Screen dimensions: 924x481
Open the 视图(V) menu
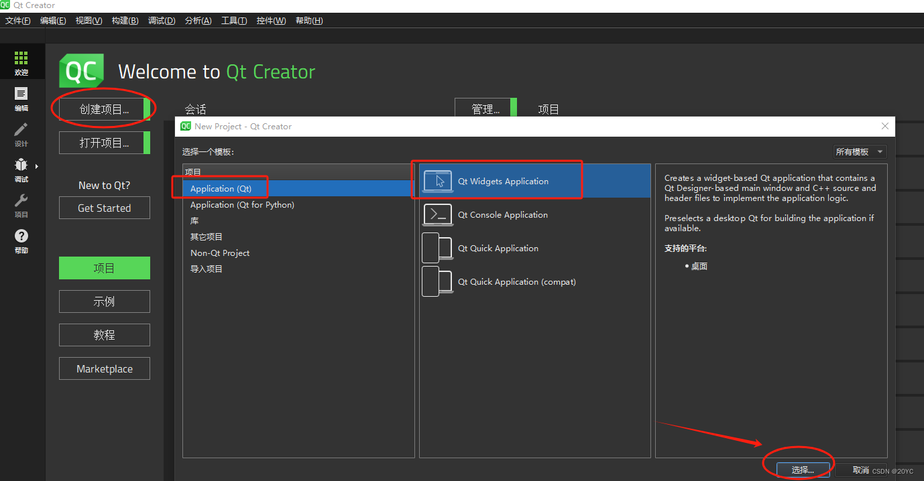tap(89, 21)
